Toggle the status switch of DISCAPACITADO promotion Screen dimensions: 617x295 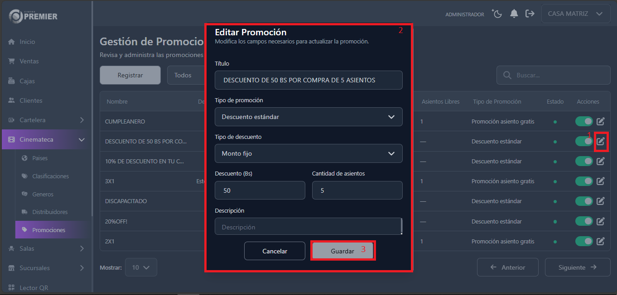(584, 201)
